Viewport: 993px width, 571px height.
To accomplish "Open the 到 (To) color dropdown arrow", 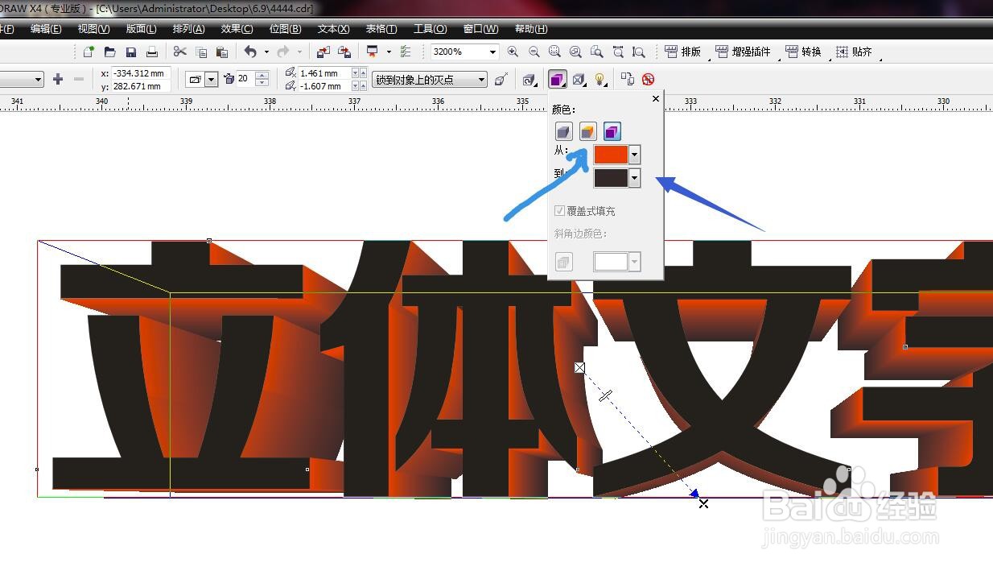I will (x=635, y=178).
